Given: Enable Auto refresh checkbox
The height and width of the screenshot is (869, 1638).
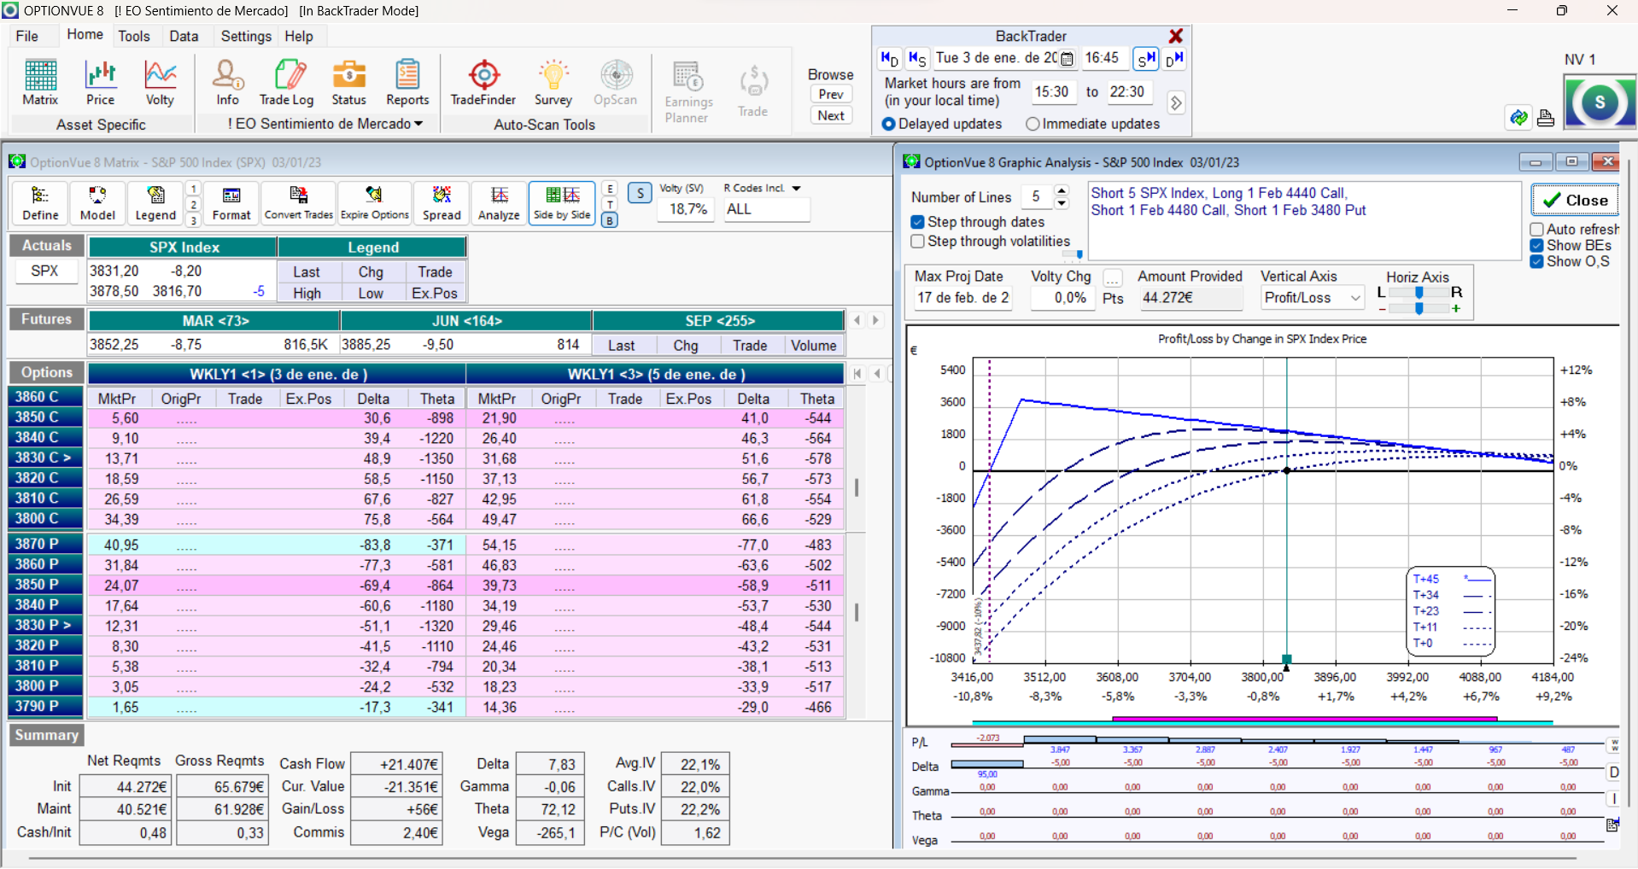Looking at the screenshot, I should [x=1536, y=230].
